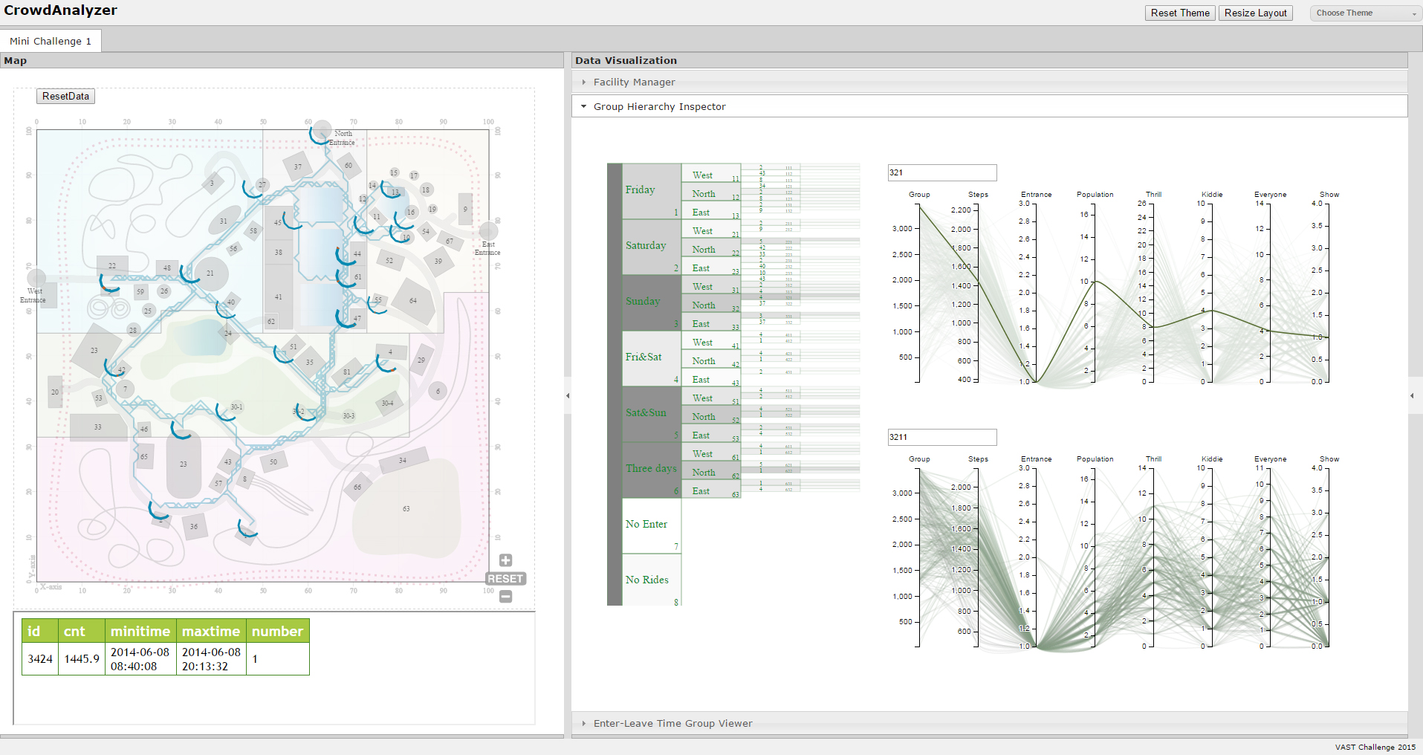
Task: Click attraction 64 on the park map
Action: pyautogui.click(x=413, y=301)
